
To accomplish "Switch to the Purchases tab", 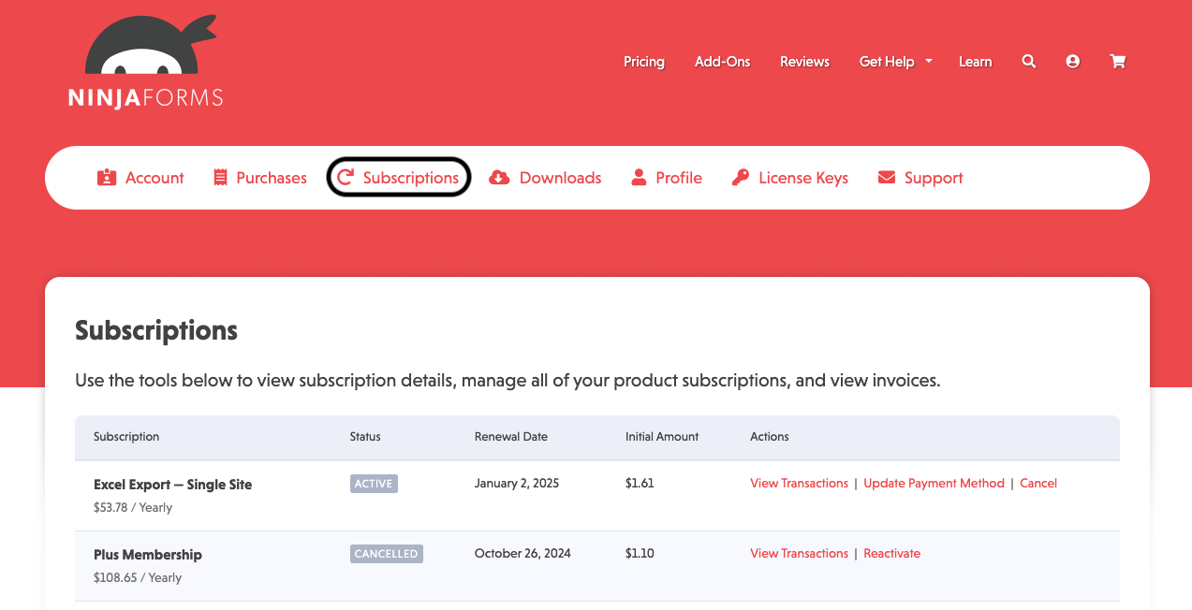I will (x=259, y=177).
